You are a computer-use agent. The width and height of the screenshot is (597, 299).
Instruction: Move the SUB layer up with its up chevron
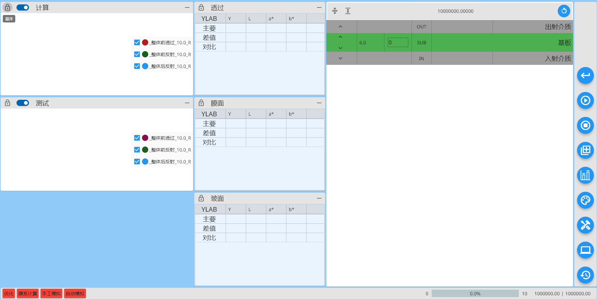point(340,37)
